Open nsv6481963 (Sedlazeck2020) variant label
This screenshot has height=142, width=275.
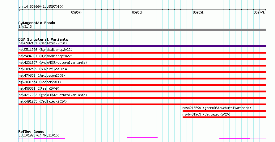206,114
